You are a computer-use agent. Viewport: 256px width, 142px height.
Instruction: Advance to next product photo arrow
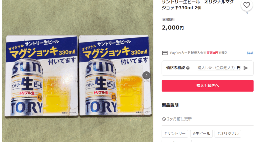pyautogui.click(x=146, y=75)
